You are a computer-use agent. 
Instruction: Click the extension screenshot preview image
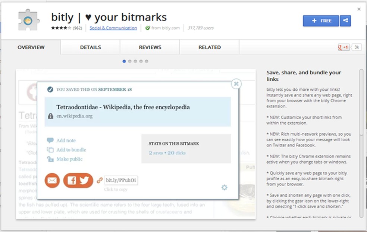coord(136,144)
